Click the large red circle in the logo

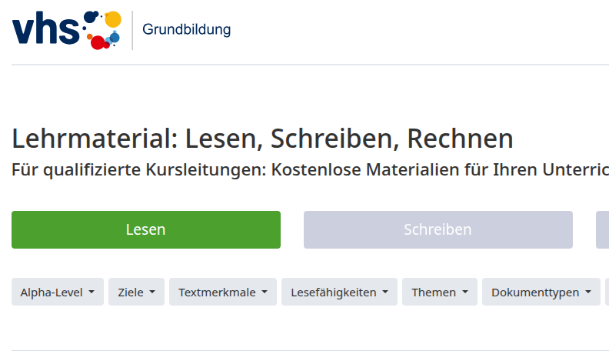click(x=99, y=42)
